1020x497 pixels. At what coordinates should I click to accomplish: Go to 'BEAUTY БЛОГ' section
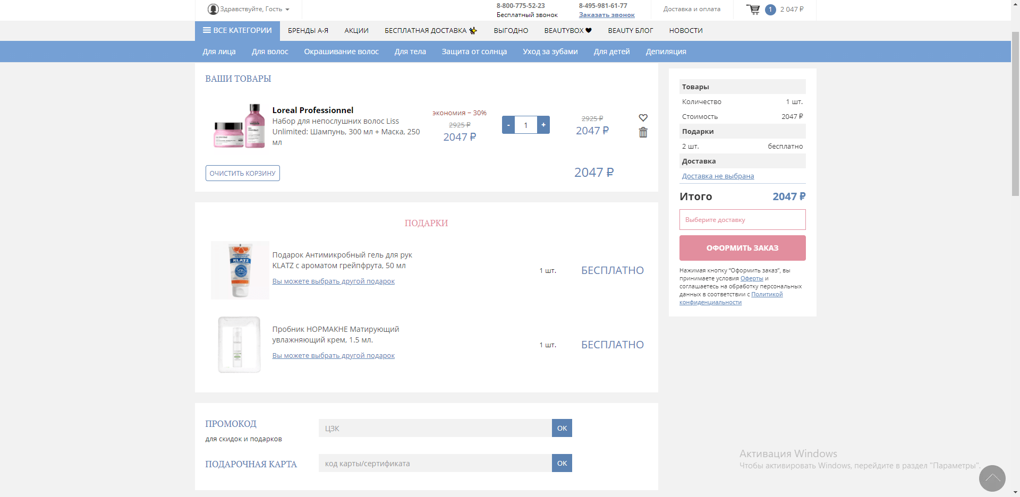coord(631,31)
